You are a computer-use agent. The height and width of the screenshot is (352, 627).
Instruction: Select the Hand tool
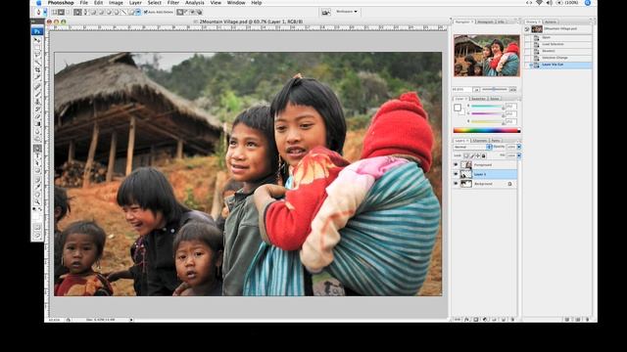pyautogui.click(x=37, y=195)
